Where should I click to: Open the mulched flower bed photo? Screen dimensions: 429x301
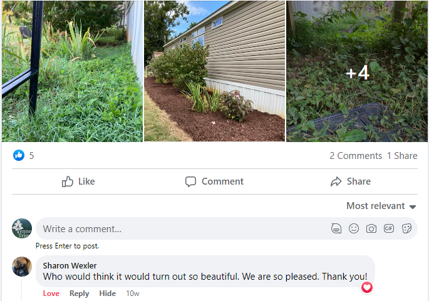pyautogui.click(x=215, y=71)
